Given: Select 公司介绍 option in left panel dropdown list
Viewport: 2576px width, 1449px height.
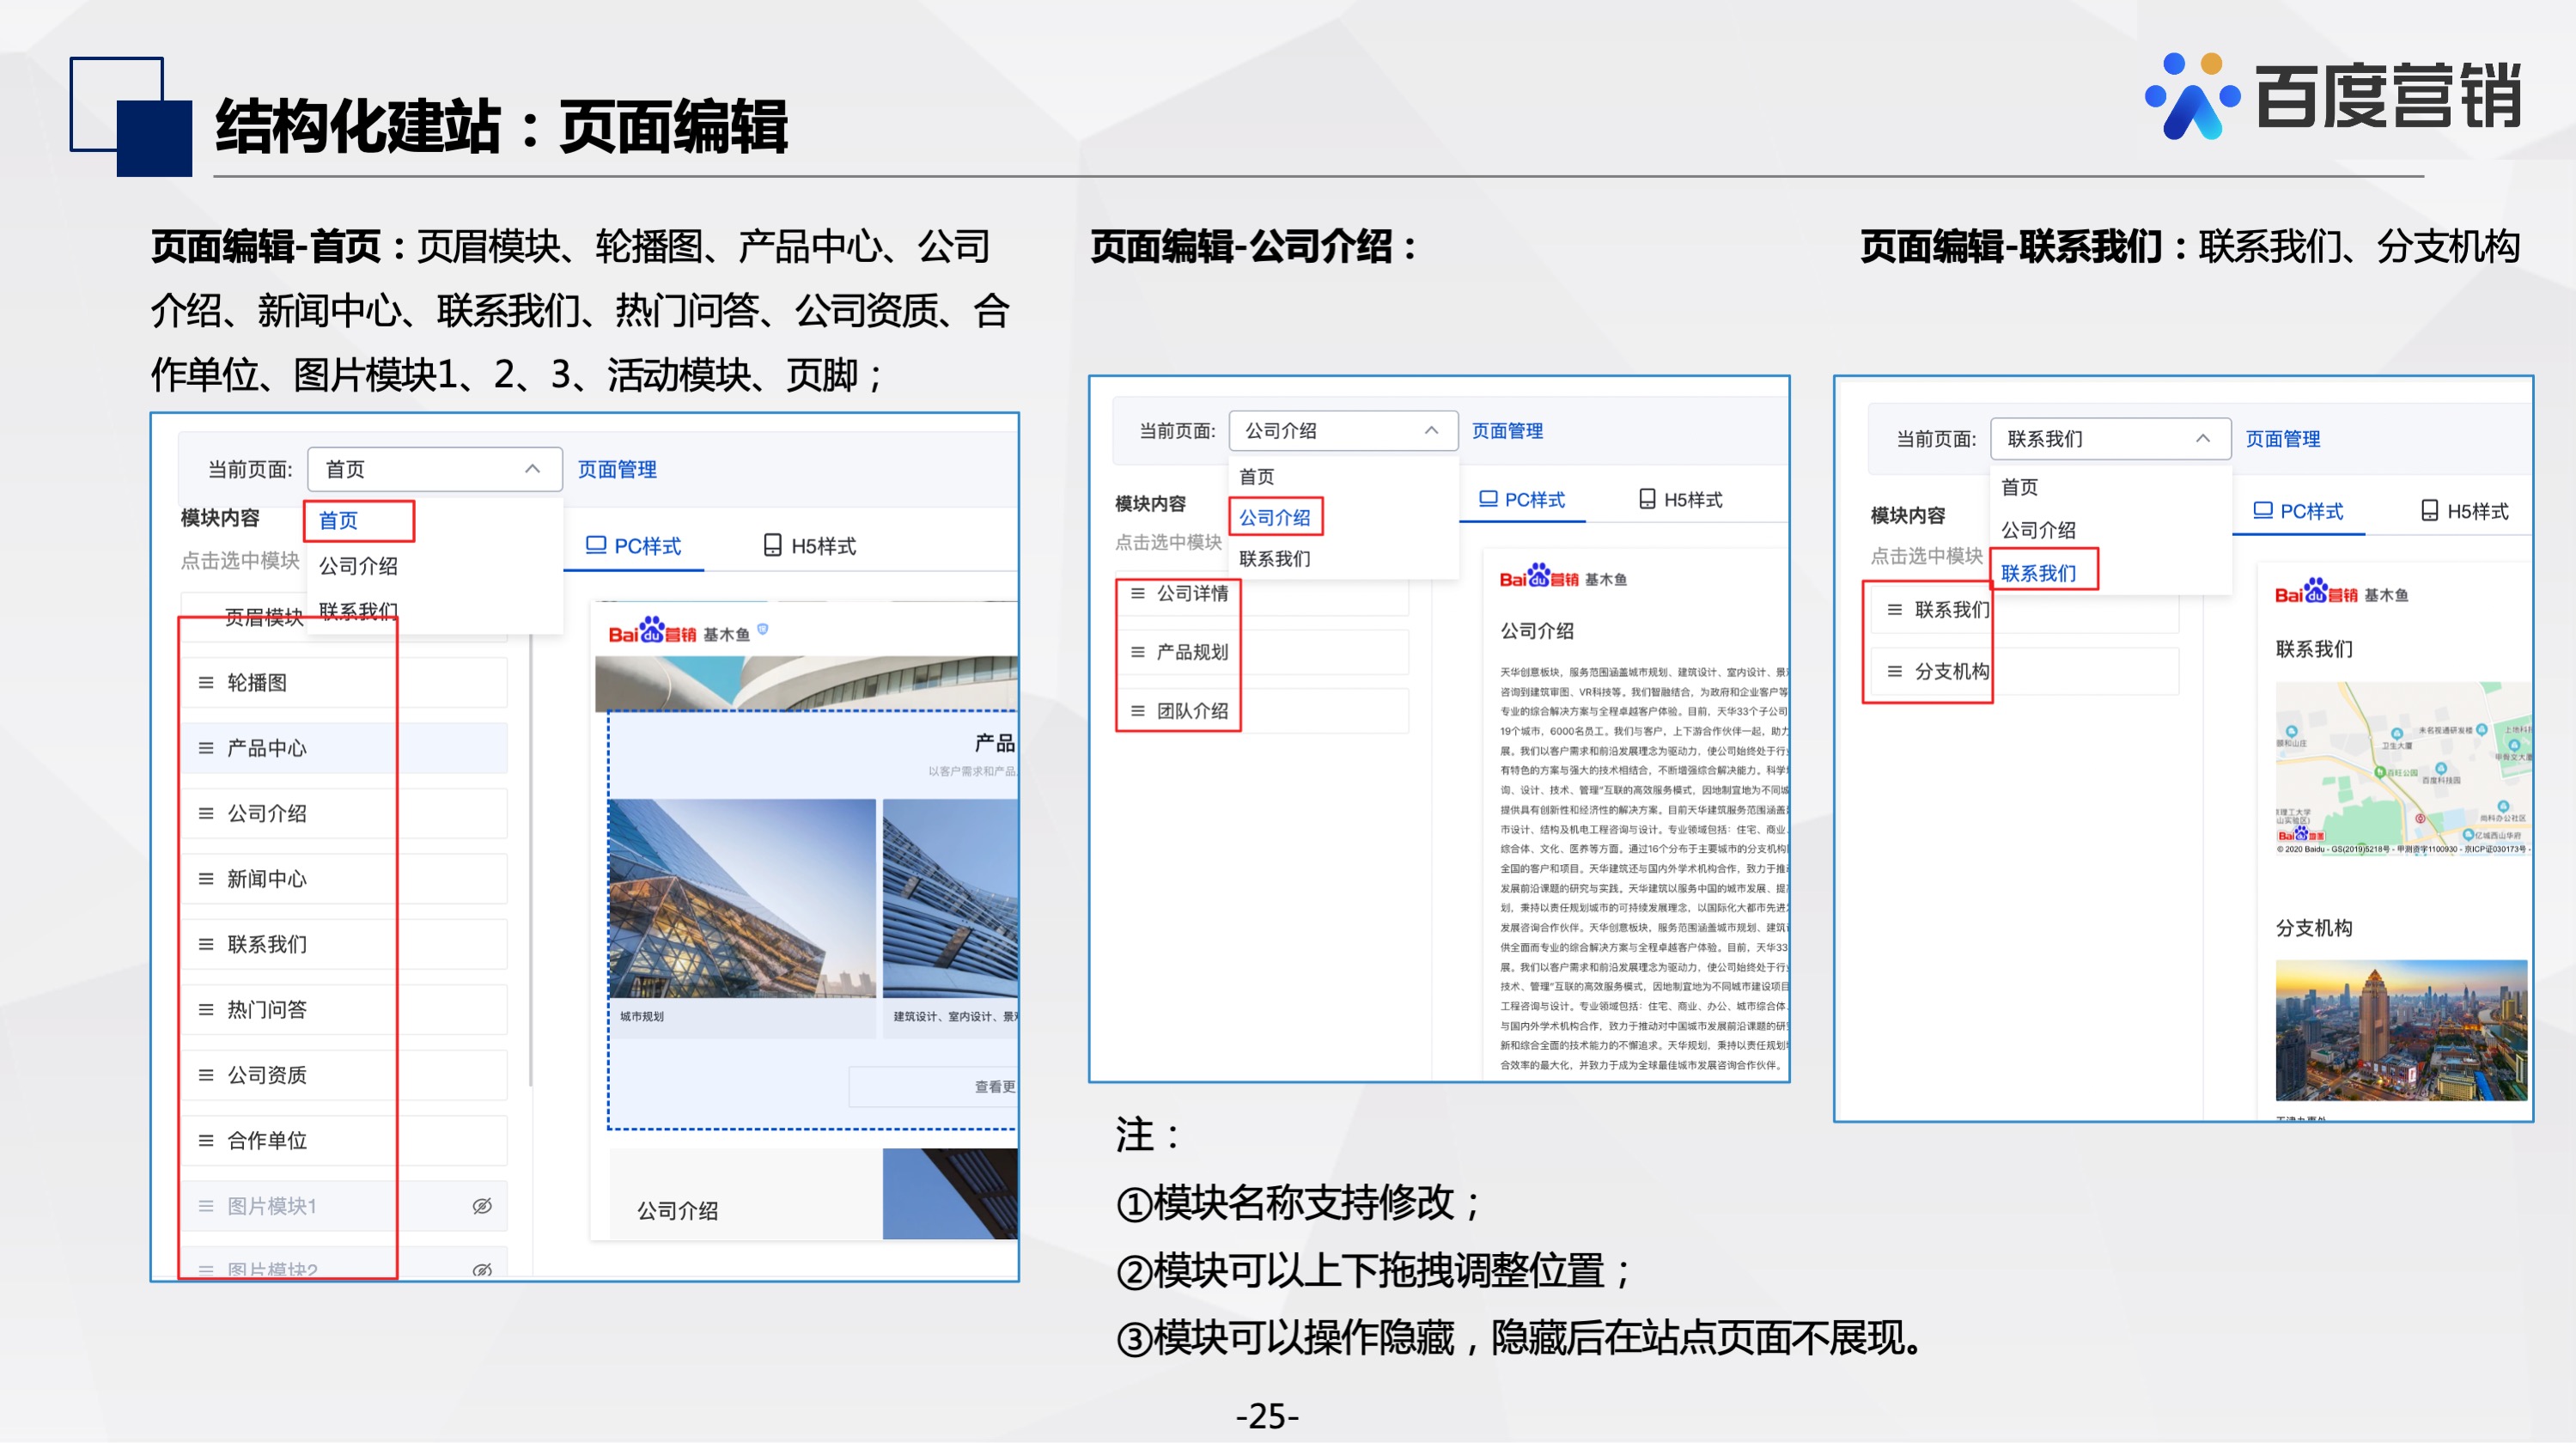Looking at the screenshot, I should tap(358, 567).
